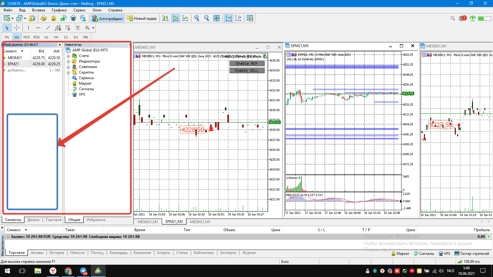Switch to the История tab

coord(57,253)
